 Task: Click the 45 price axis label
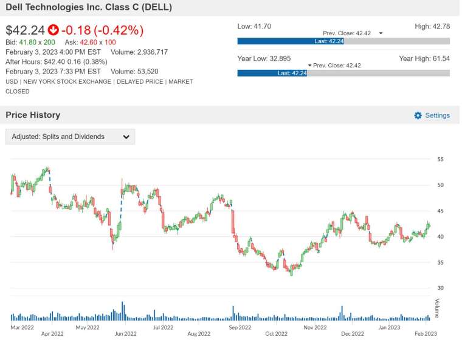[x=440, y=211]
